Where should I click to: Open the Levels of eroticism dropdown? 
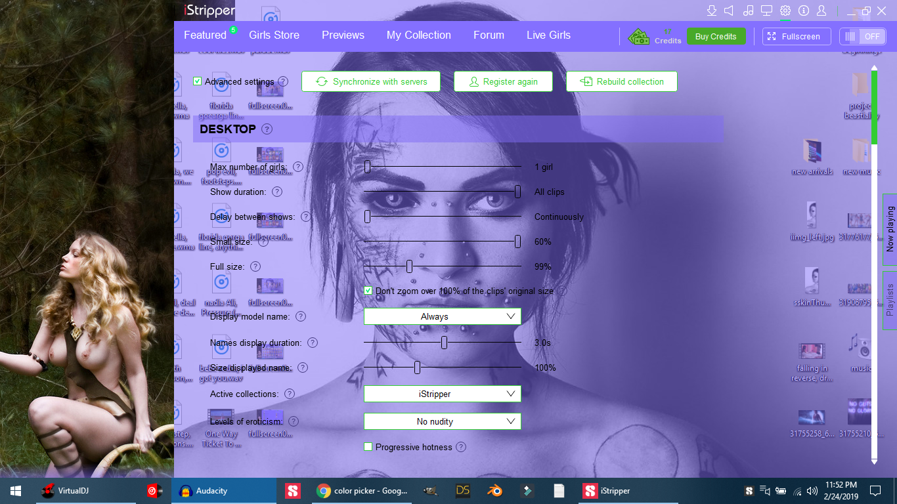click(442, 421)
